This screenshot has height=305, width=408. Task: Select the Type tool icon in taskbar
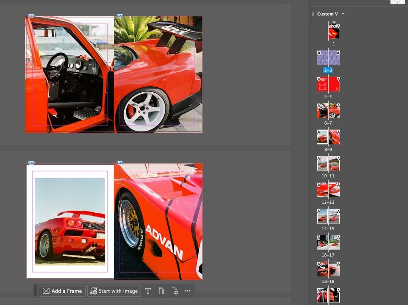pyautogui.click(x=148, y=291)
